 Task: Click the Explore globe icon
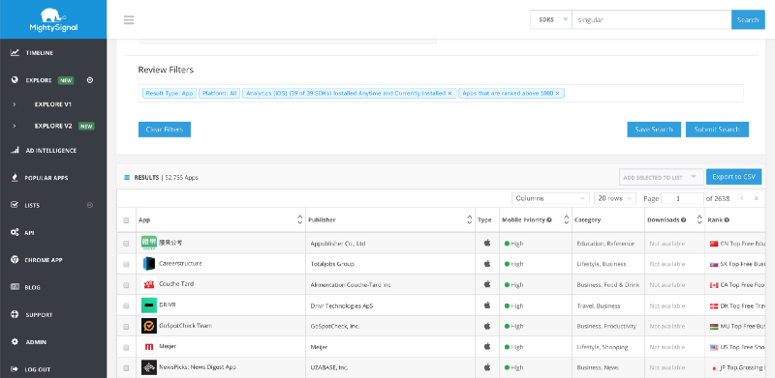coord(15,80)
